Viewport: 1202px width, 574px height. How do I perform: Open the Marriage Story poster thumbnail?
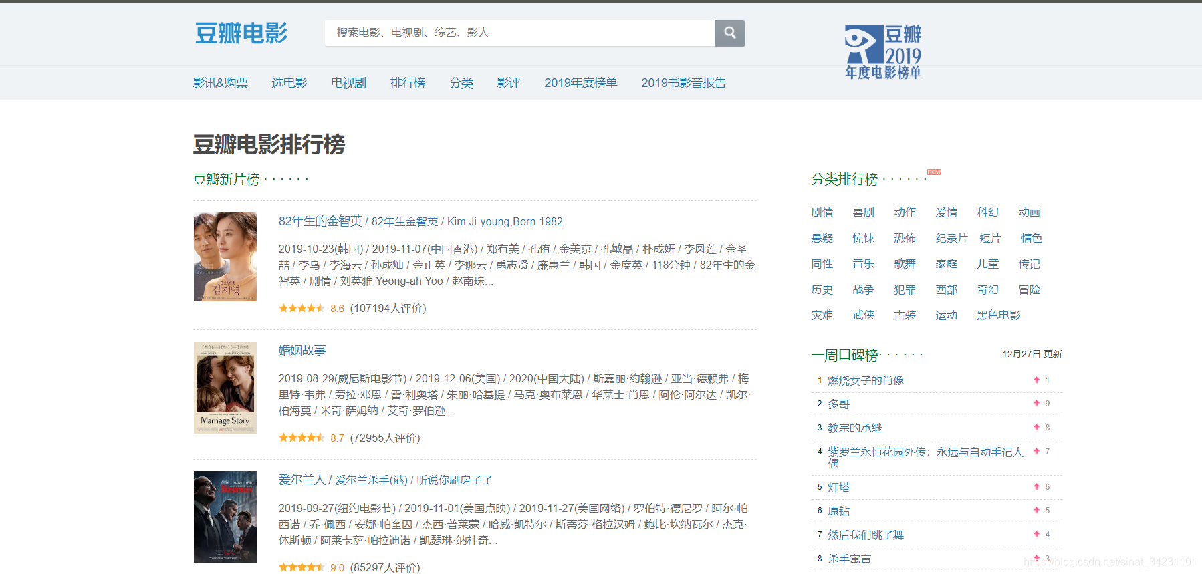(225, 388)
